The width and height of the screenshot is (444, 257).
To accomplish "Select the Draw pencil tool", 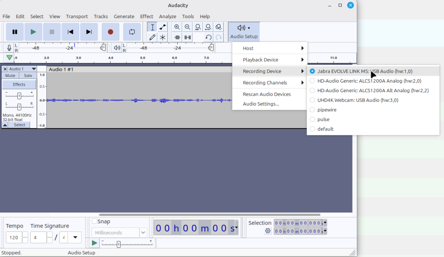I will pos(152,37).
